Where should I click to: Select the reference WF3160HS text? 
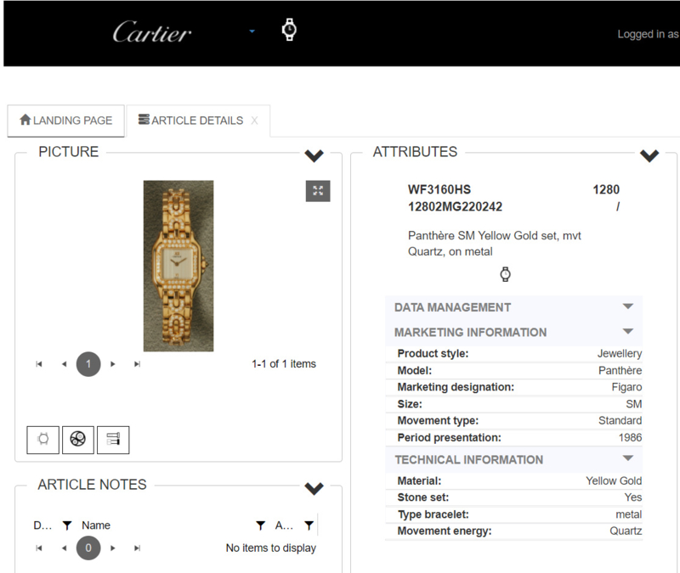click(x=439, y=189)
